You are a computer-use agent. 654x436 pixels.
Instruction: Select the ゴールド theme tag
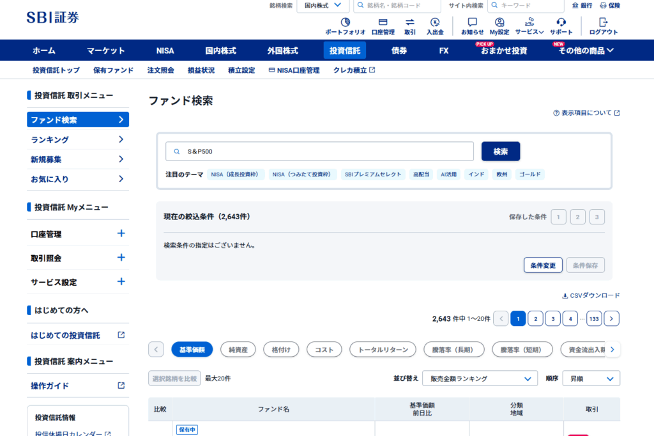(529, 174)
